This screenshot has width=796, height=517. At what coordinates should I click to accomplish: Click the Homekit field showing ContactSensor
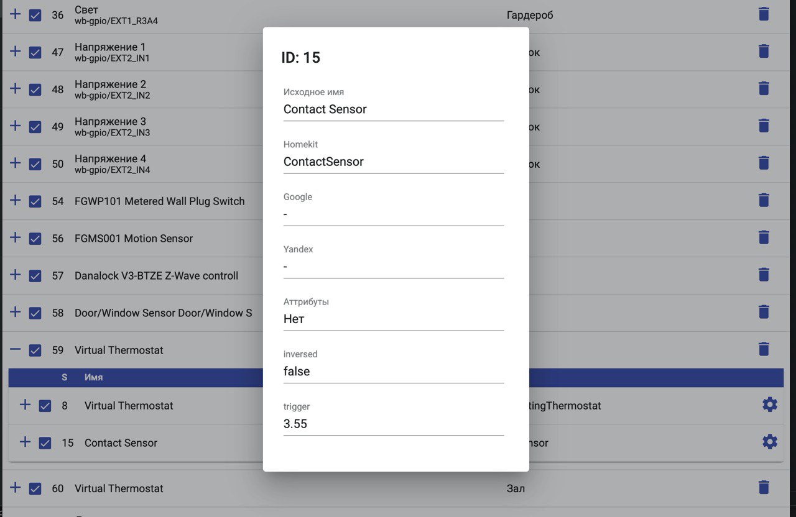pyautogui.click(x=394, y=162)
